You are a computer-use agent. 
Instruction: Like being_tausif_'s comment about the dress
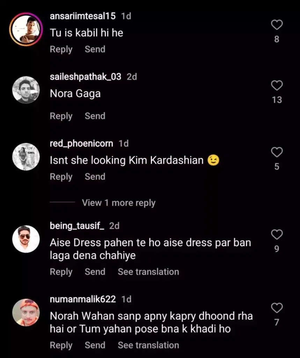(x=277, y=234)
